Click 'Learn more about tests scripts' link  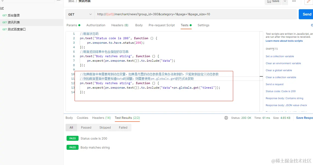click(284, 41)
